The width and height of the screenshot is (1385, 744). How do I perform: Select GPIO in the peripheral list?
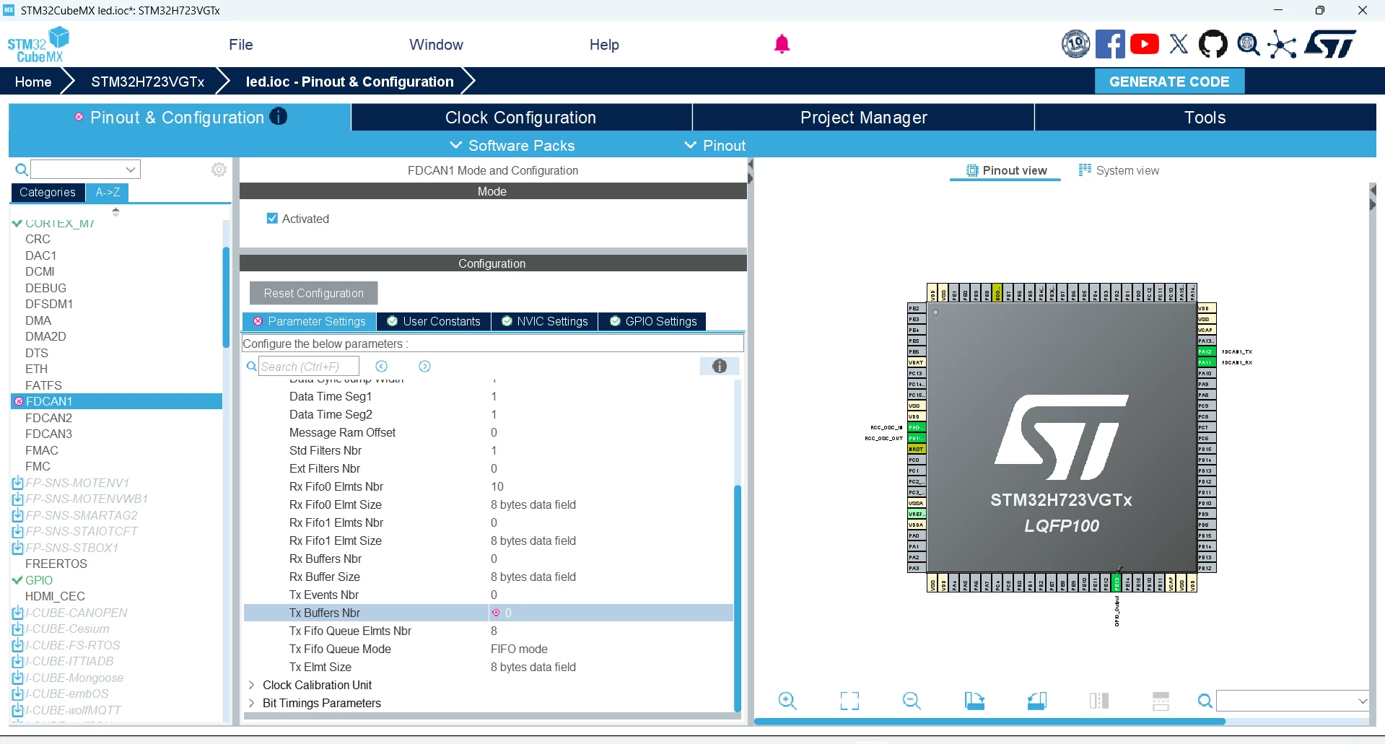(x=39, y=580)
